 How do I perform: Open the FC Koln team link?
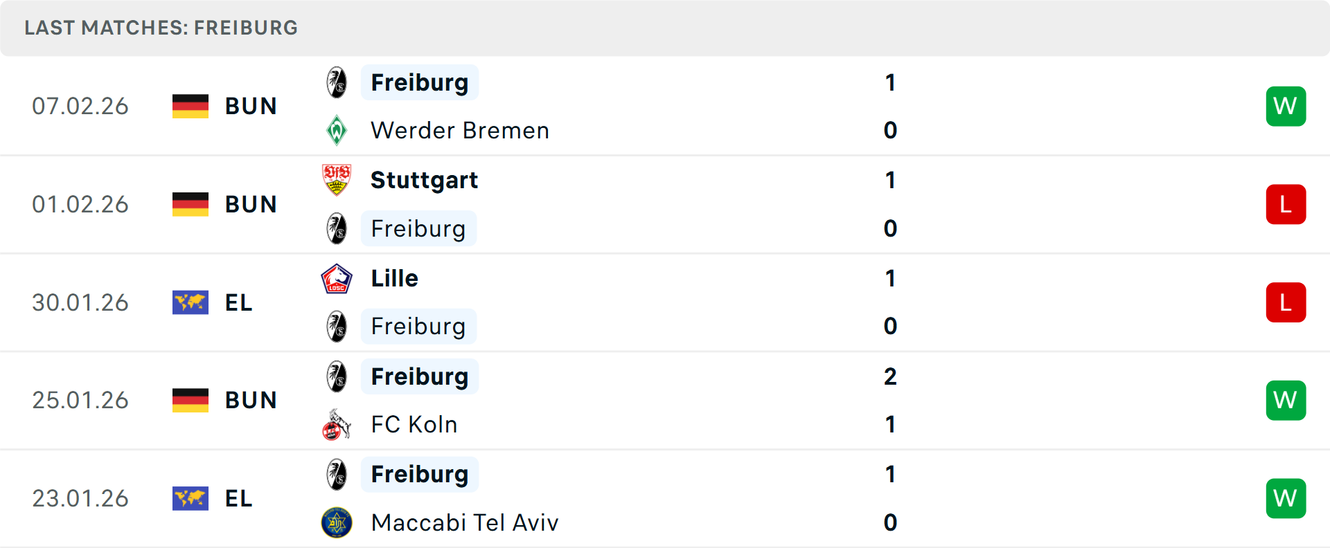414,424
